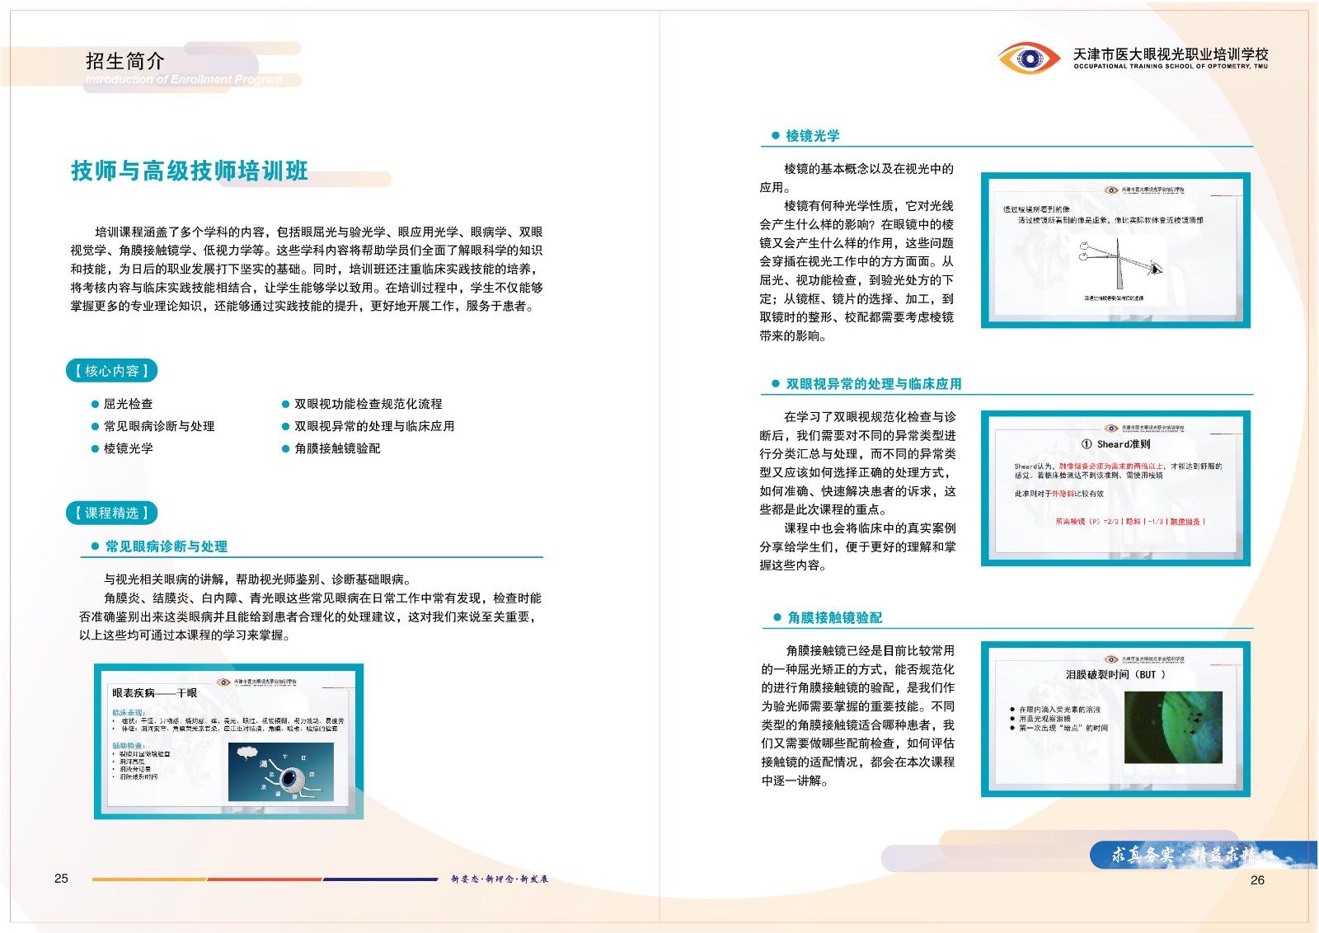Click the '角膜接触镜验配' section heading on right page

835,617
